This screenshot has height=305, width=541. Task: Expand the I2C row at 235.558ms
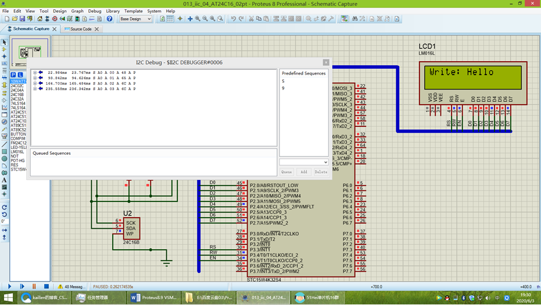pos(35,89)
